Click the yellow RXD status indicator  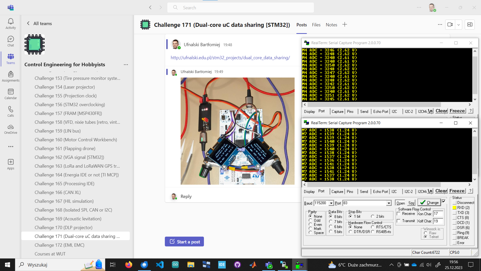tap(454, 208)
